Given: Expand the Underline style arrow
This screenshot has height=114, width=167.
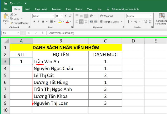Looking at the screenshot, I should [x=46, y=22].
